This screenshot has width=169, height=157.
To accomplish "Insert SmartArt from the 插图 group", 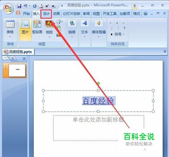I will pos(59,28).
